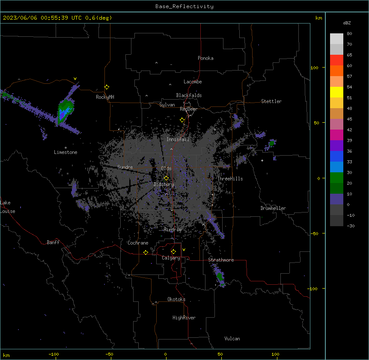This screenshot has width=369, height=360.
Task: Pick the purple 36-39 dBZ legend swatch
Action: (x=336, y=145)
